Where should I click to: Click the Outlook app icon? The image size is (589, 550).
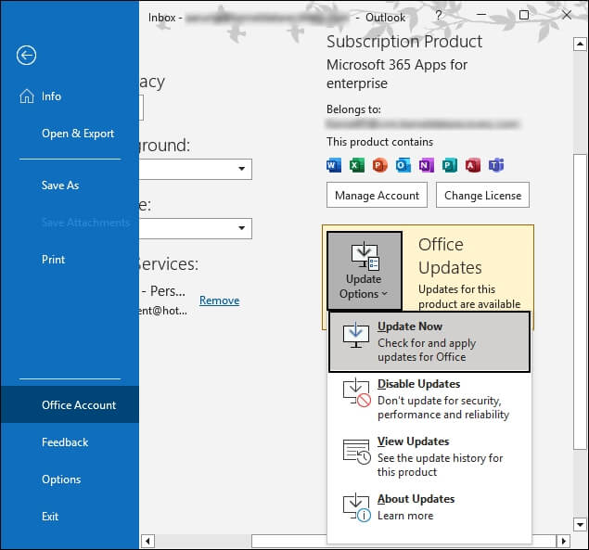tap(403, 165)
